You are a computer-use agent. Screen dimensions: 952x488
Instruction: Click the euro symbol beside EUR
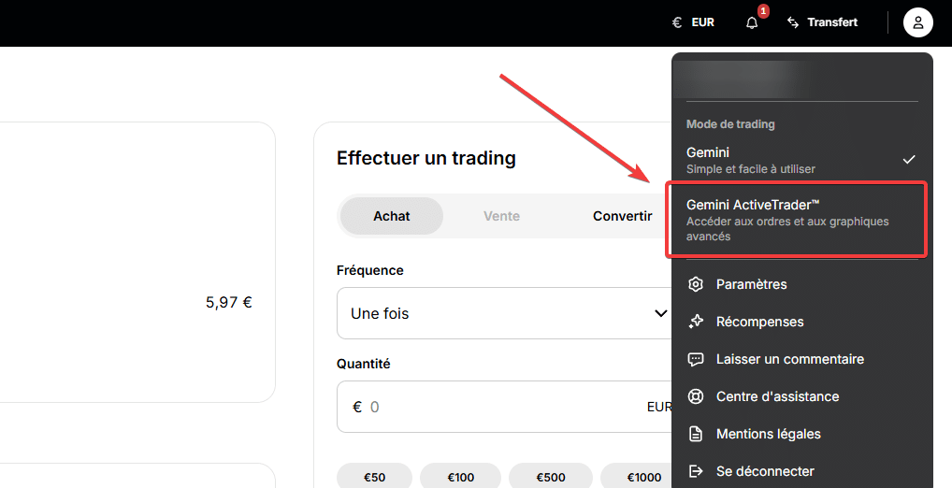677,22
